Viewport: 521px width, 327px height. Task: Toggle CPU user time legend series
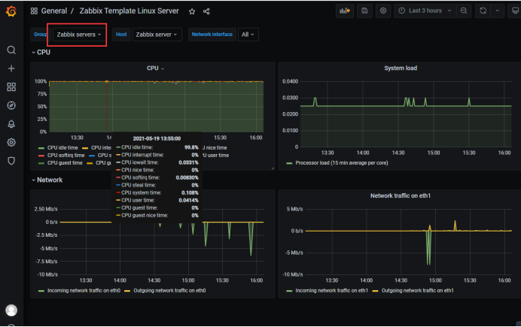216,156
